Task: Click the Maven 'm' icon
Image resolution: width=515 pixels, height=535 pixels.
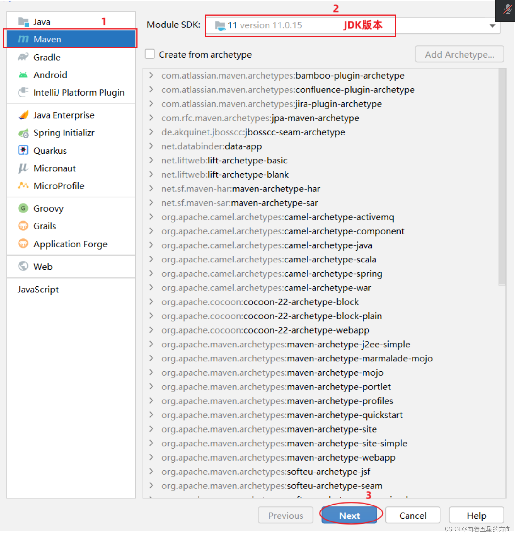Action: [23, 39]
